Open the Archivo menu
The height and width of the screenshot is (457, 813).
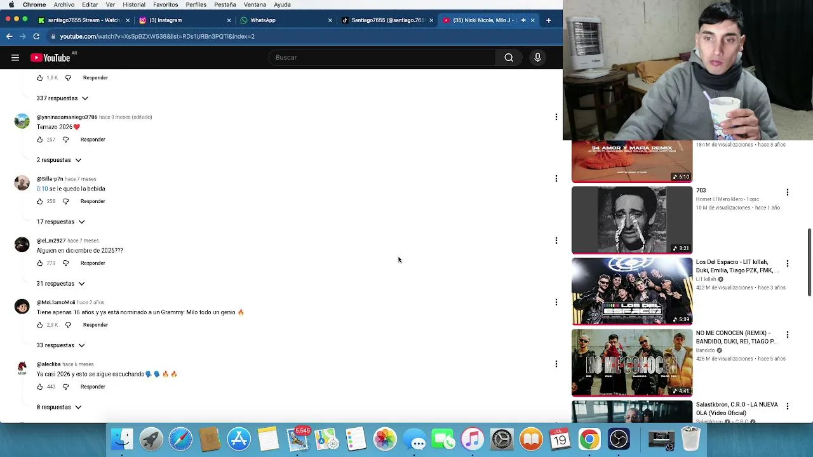click(64, 4)
